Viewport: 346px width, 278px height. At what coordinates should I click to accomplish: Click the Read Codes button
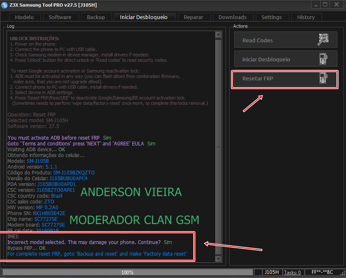[x=286, y=40]
